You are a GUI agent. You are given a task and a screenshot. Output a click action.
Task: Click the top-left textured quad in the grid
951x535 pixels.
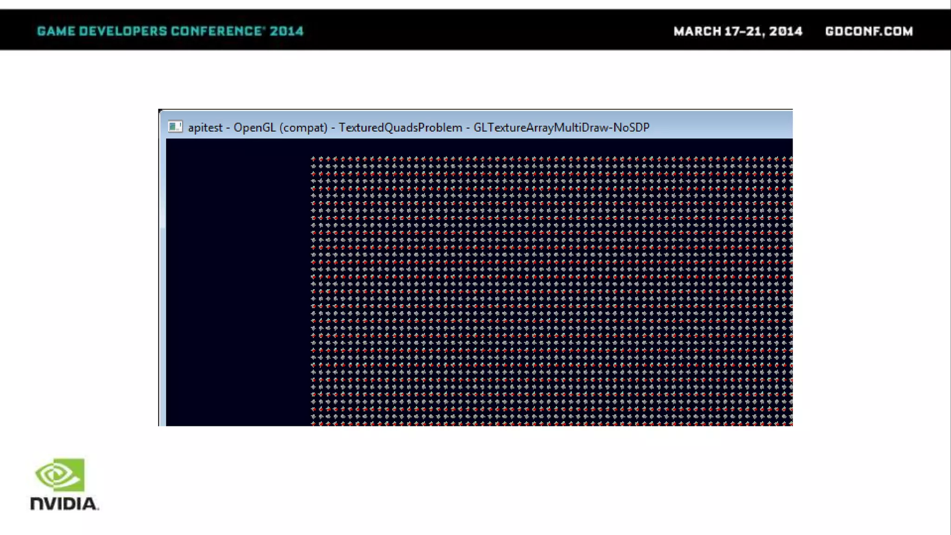click(x=313, y=159)
